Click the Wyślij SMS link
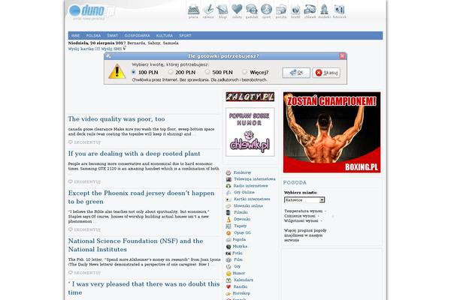This screenshot has height=300, width=451. click(111, 49)
